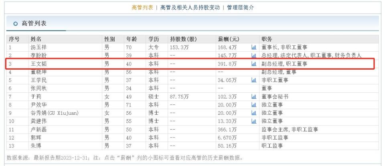Click age 70 in 汤玉祥 row
385x166 pixels.
[129, 48]
